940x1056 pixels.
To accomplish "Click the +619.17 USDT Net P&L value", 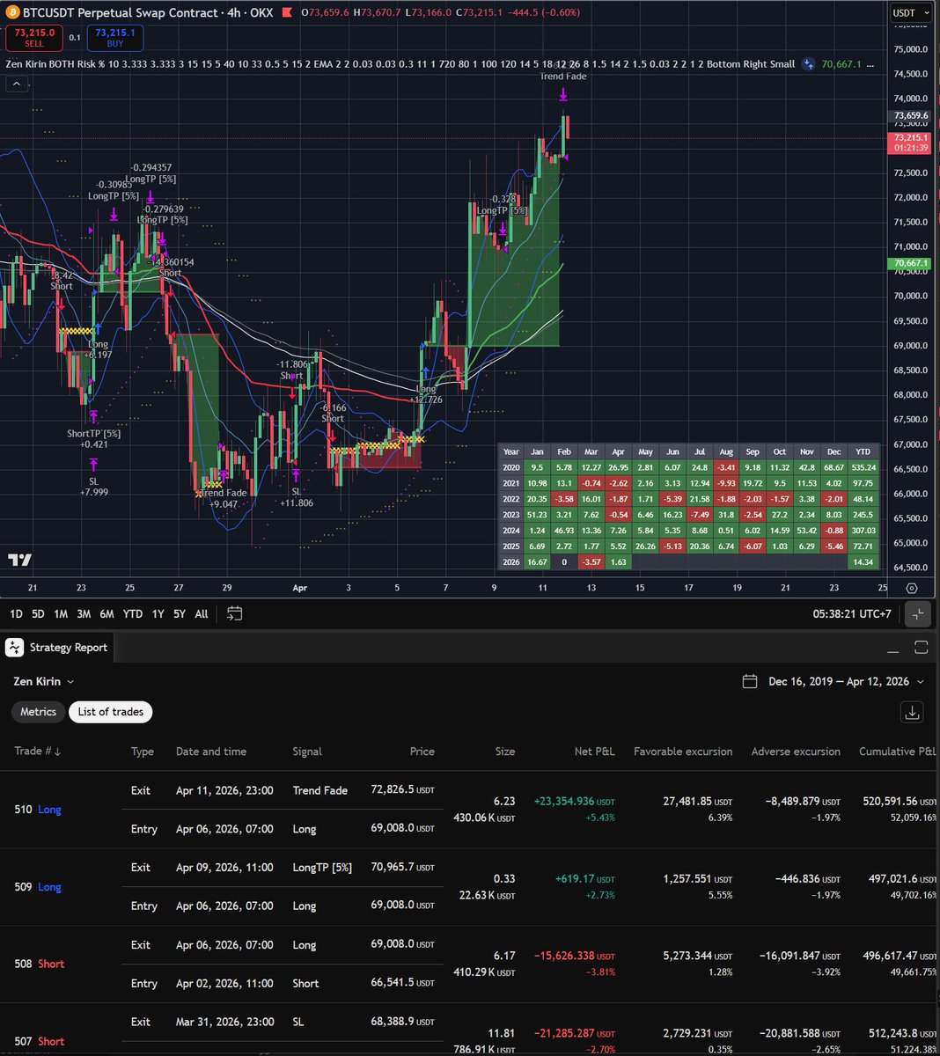I will tap(584, 878).
